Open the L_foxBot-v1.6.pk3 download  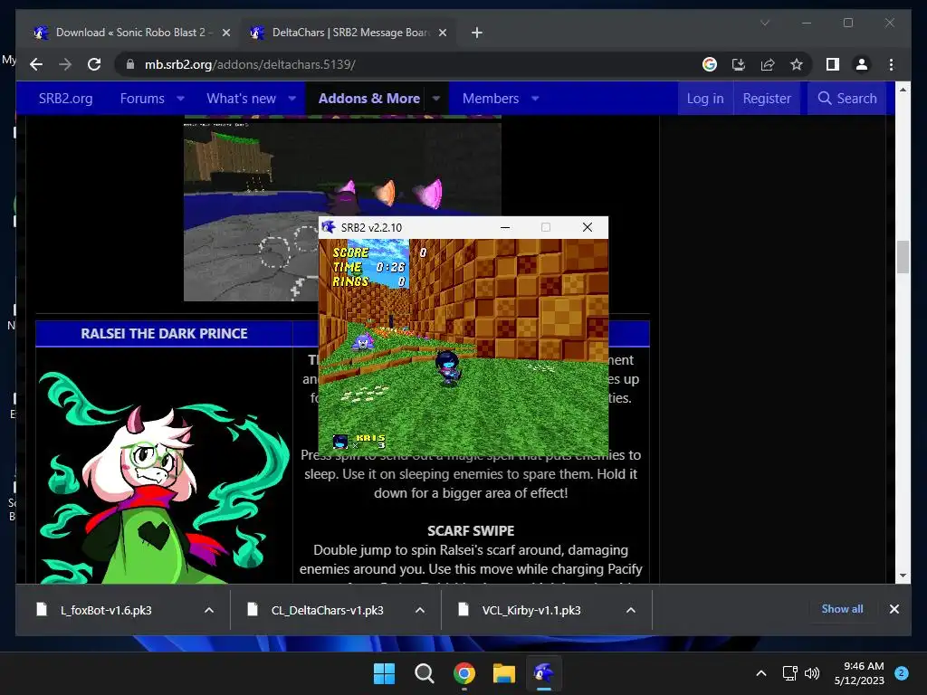click(107, 610)
